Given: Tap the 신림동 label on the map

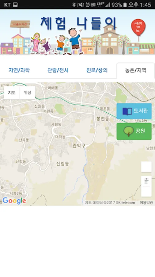Looking at the screenshot, I should pos(62,164).
